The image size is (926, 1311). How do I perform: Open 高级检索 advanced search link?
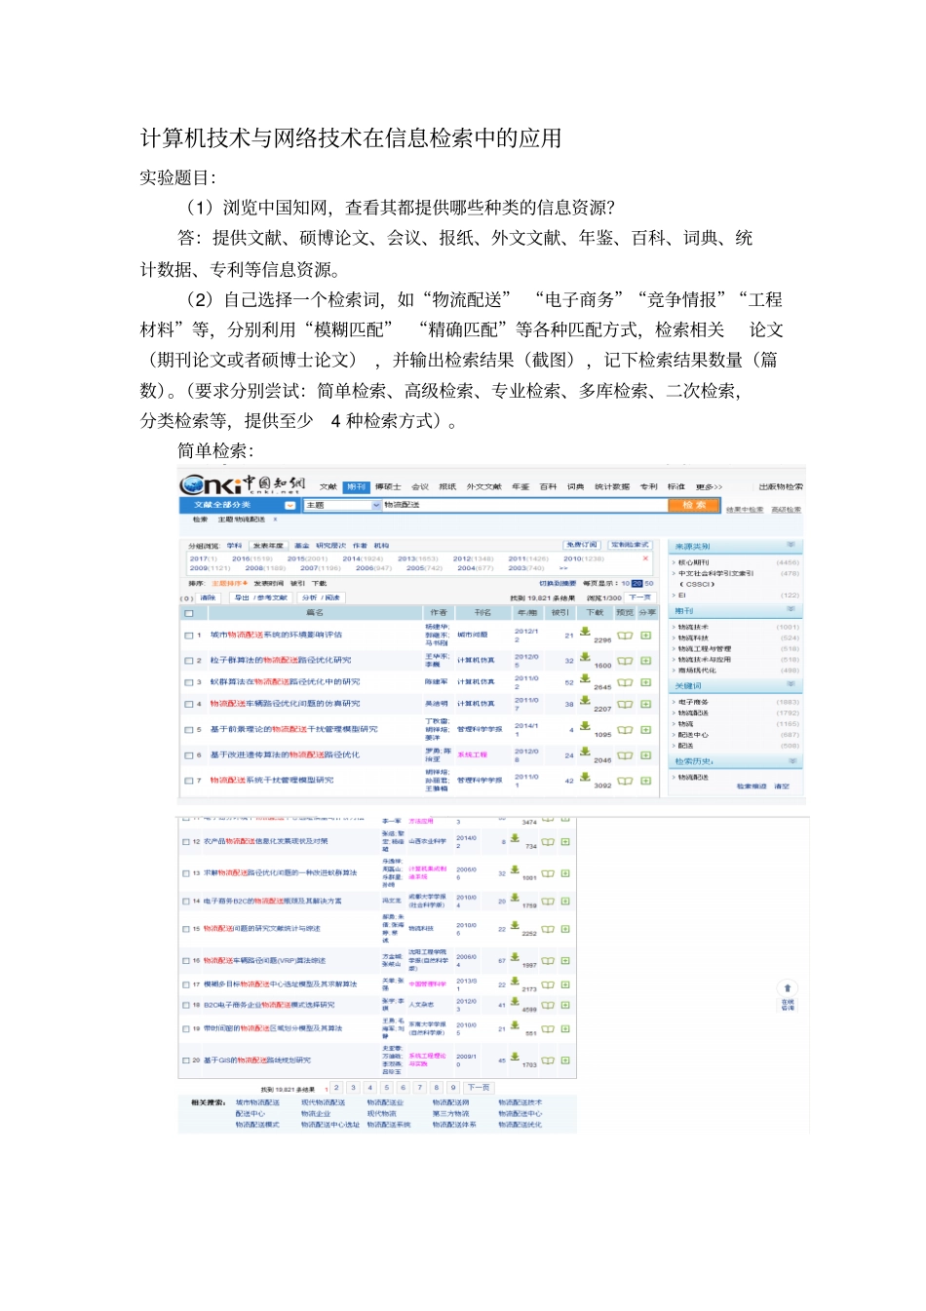coord(787,510)
